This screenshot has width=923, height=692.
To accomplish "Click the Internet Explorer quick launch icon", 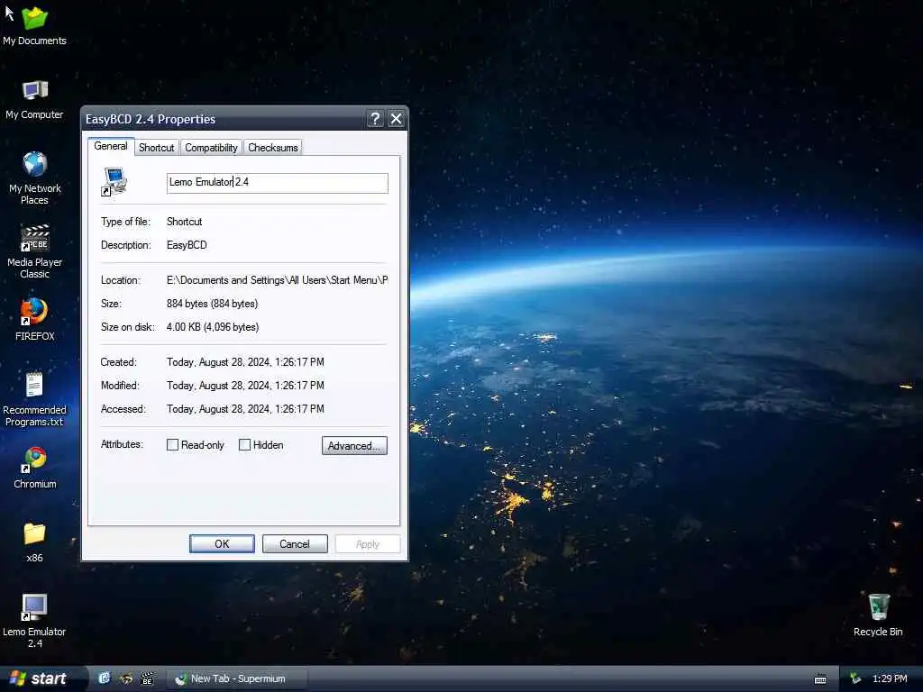I will pos(105,678).
